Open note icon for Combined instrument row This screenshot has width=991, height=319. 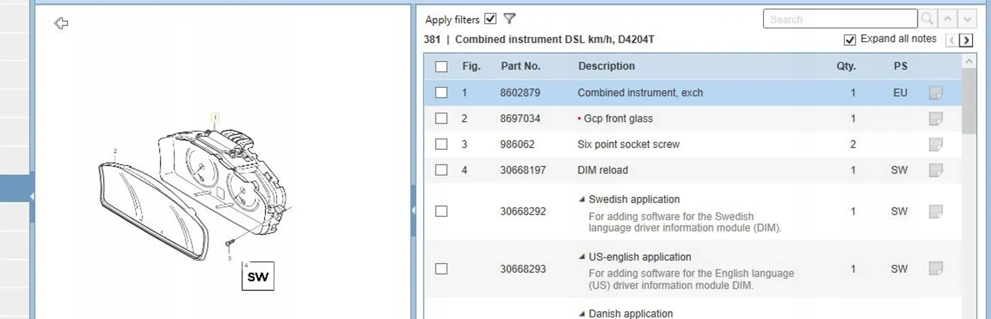click(936, 93)
